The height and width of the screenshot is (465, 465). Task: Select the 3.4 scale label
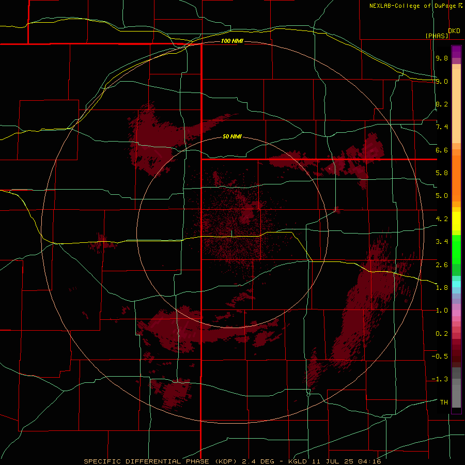[x=442, y=241]
